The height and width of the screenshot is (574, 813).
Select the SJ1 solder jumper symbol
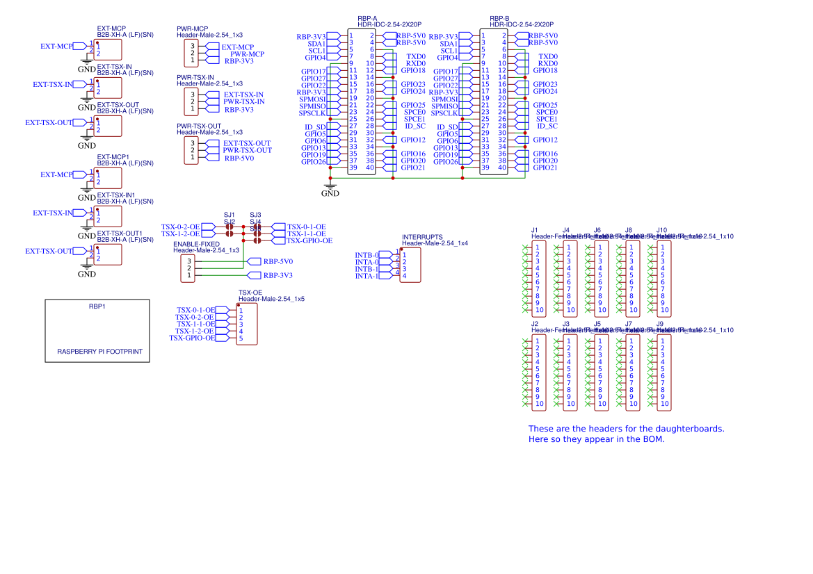(230, 227)
